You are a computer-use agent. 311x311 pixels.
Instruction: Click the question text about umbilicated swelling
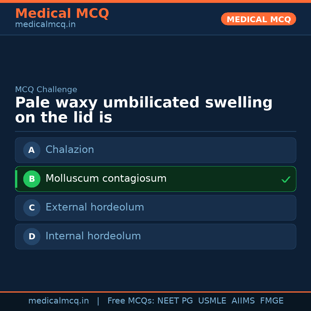144,110
